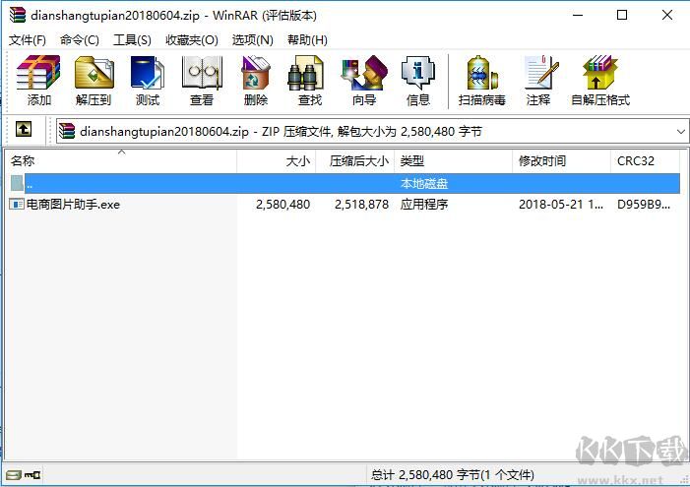Open the 工具(S) menu
690x487 pixels.
(132, 40)
